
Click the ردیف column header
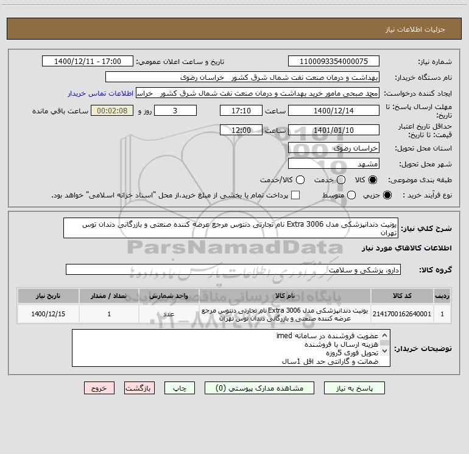442,296
